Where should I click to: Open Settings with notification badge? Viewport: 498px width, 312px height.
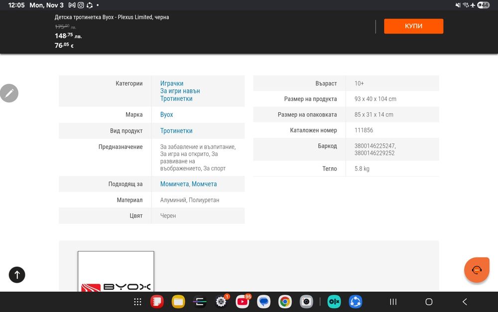(221, 302)
